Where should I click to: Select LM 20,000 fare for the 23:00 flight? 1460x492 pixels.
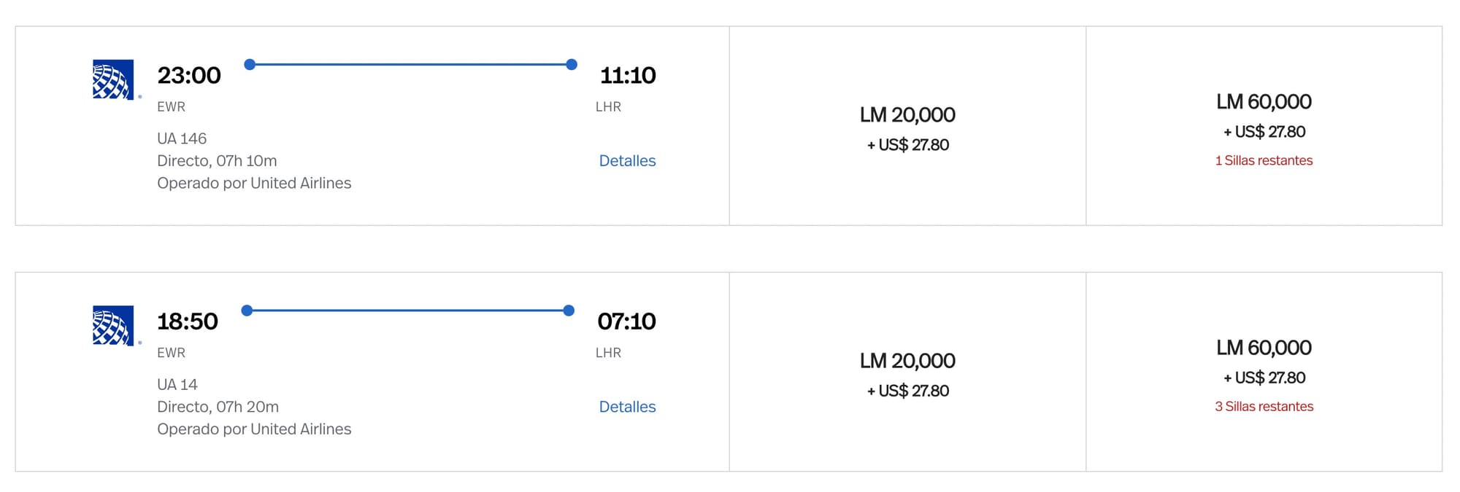pos(907,126)
